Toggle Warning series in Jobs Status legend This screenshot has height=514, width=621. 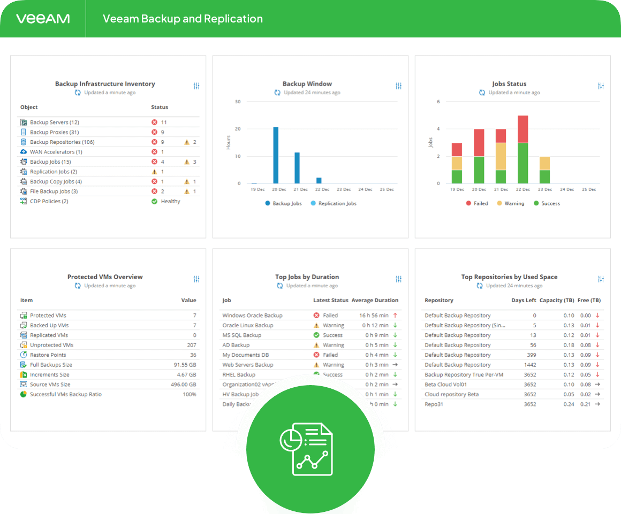pyautogui.click(x=511, y=203)
